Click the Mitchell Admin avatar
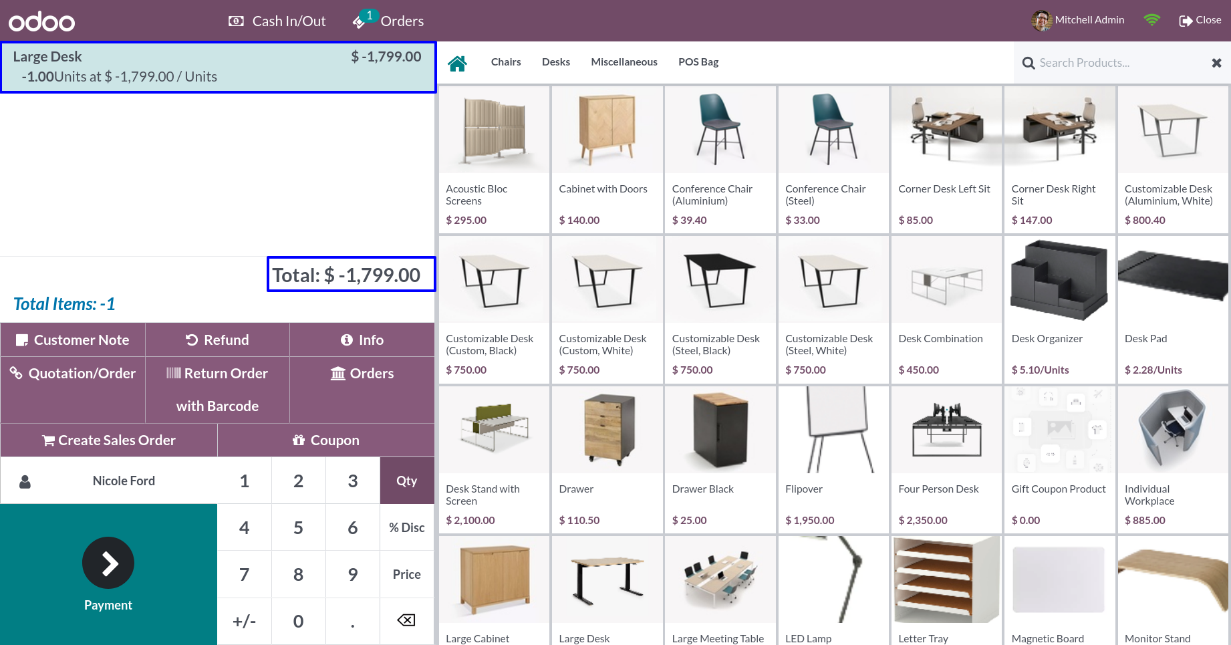This screenshot has height=645, width=1231. pyautogui.click(x=1041, y=21)
